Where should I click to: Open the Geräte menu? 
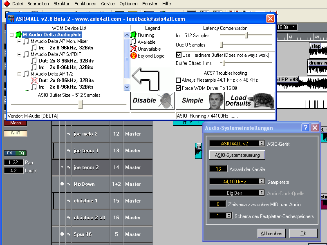coord(108,4)
